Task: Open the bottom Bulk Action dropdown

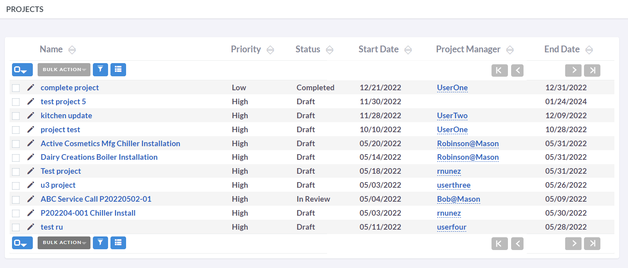Action: [x=64, y=242]
